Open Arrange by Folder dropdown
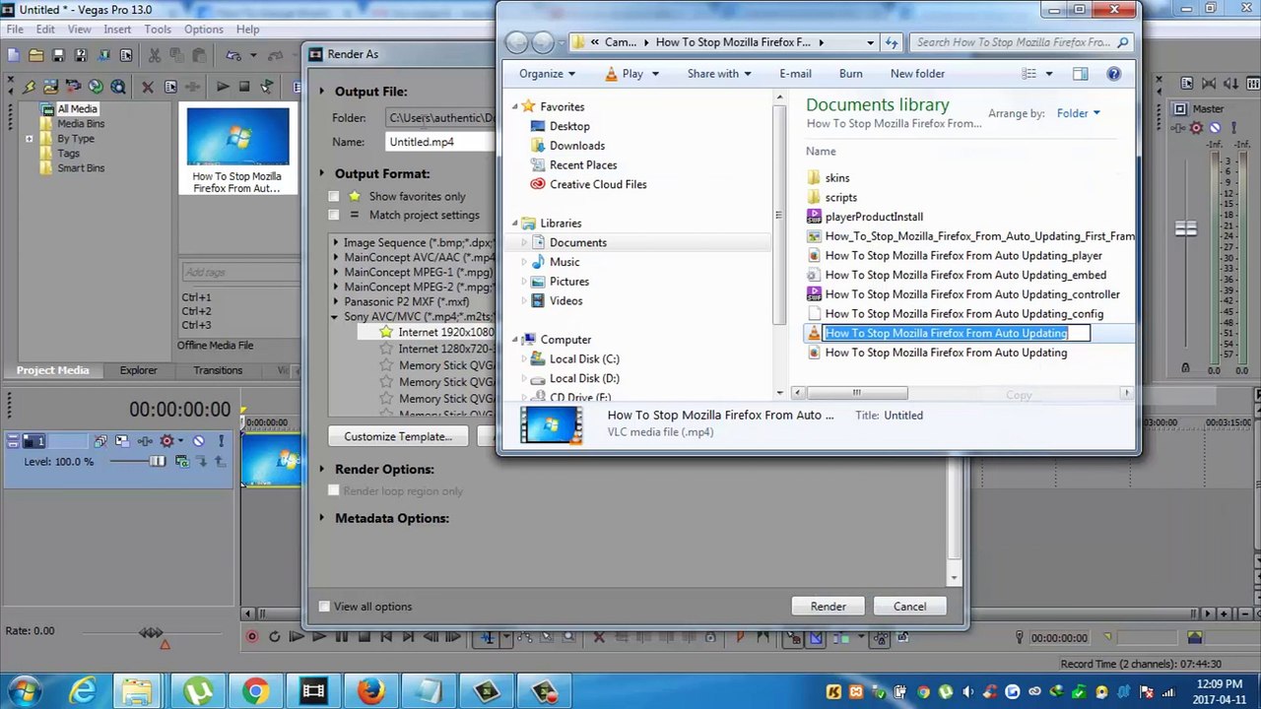This screenshot has height=709, width=1261. (x=1078, y=113)
